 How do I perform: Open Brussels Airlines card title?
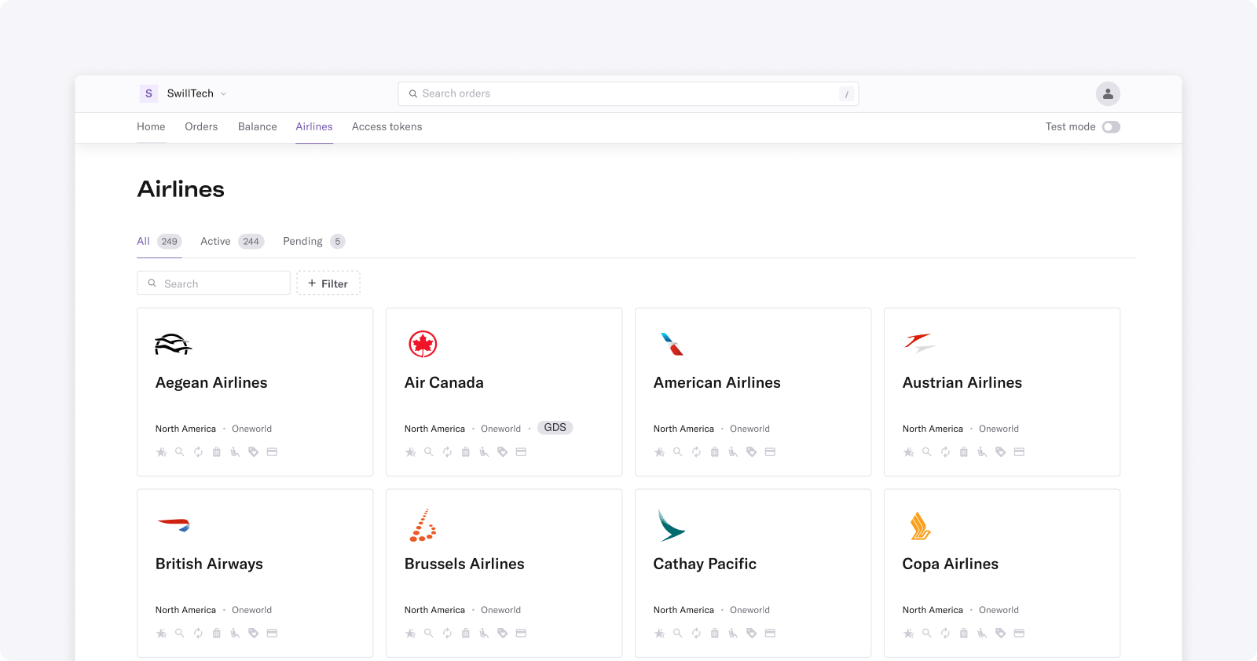coord(464,564)
